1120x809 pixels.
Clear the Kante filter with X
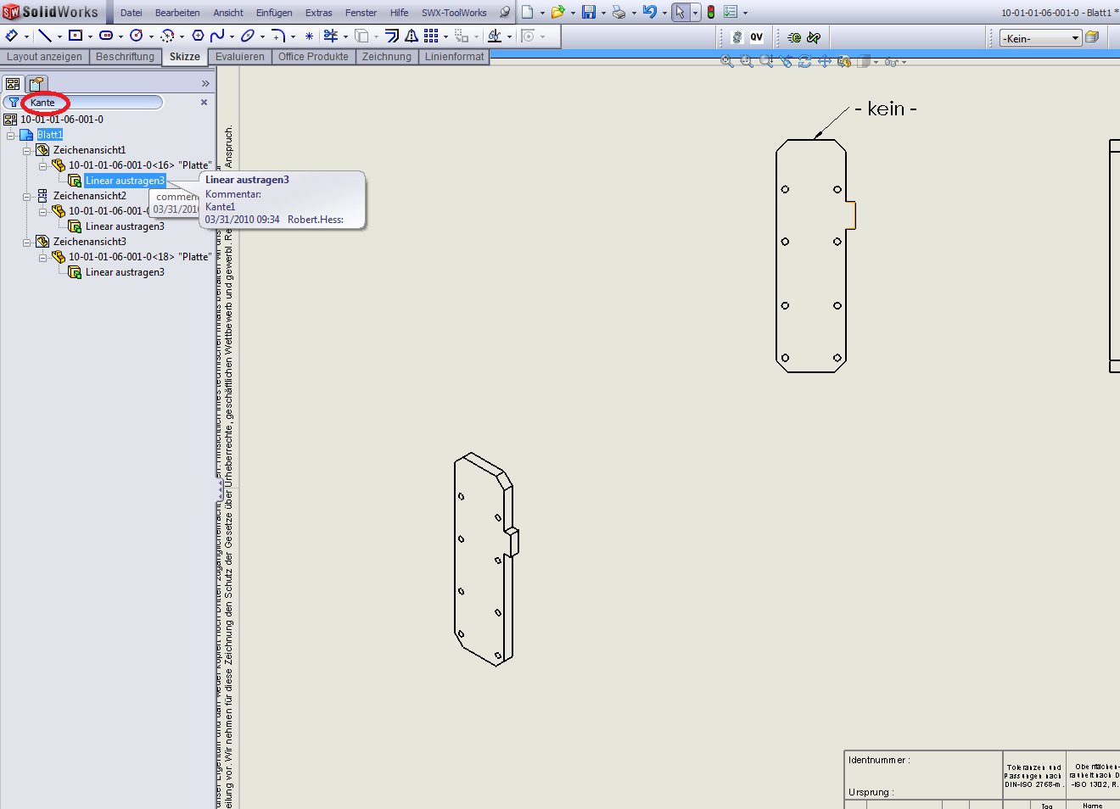(204, 103)
